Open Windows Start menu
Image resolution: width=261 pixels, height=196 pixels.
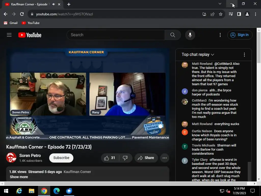pos(6,191)
